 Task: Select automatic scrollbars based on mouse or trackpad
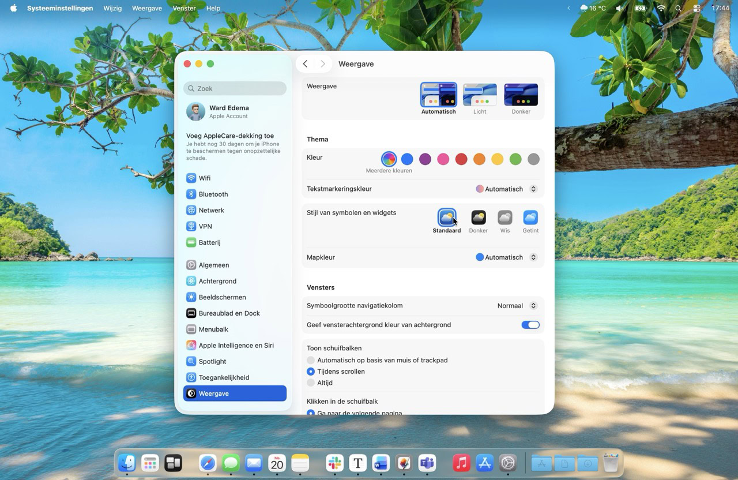[x=311, y=361]
